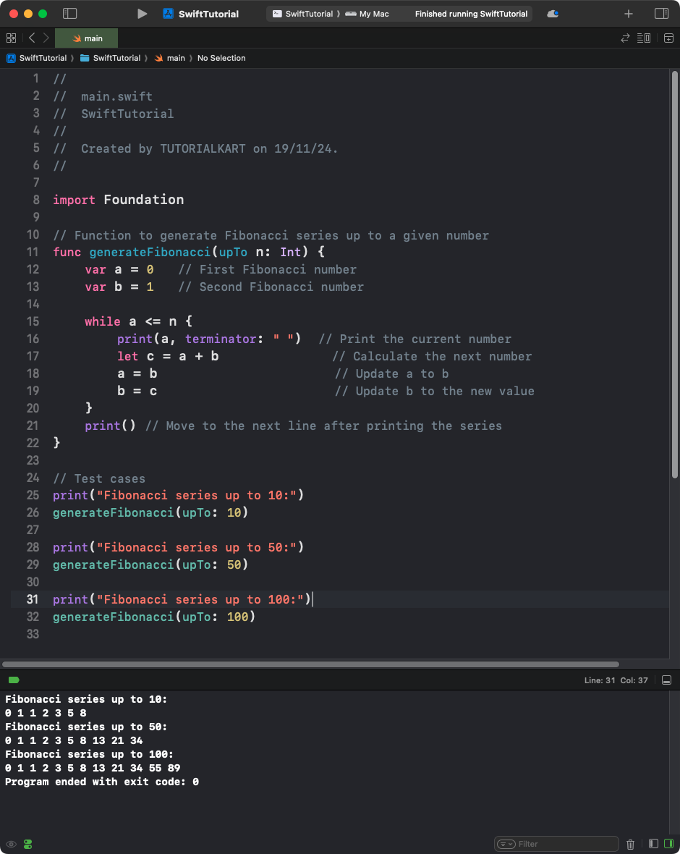The width and height of the screenshot is (680, 854).
Task: Select the main editor tab
Action: point(86,38)
